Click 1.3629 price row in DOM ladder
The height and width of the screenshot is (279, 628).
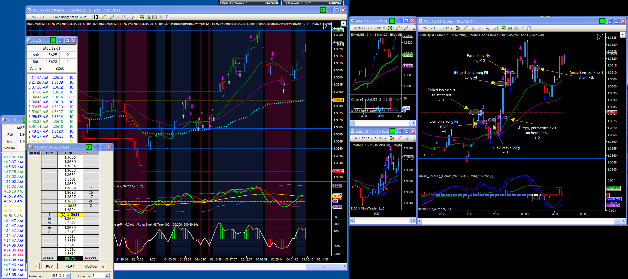(x=70, y=188)
